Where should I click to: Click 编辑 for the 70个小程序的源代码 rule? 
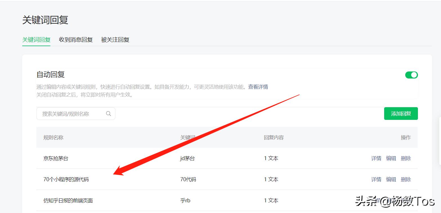click(391, 179)
